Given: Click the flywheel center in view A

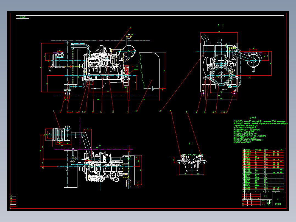Looking at the screenshot, I should click(x=221, y=76).
